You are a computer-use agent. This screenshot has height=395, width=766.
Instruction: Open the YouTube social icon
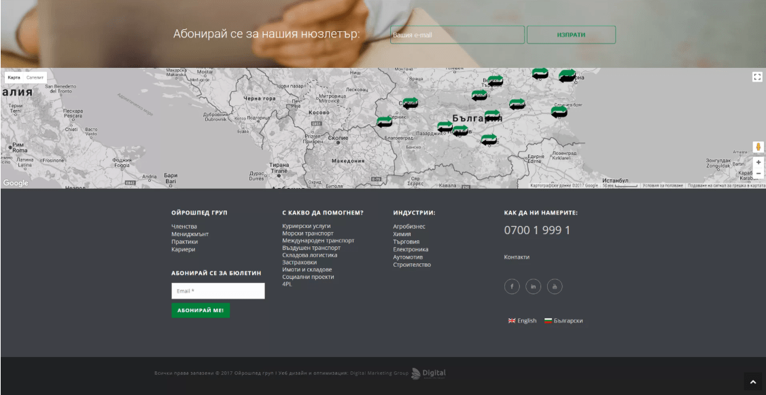click(555, 286)
